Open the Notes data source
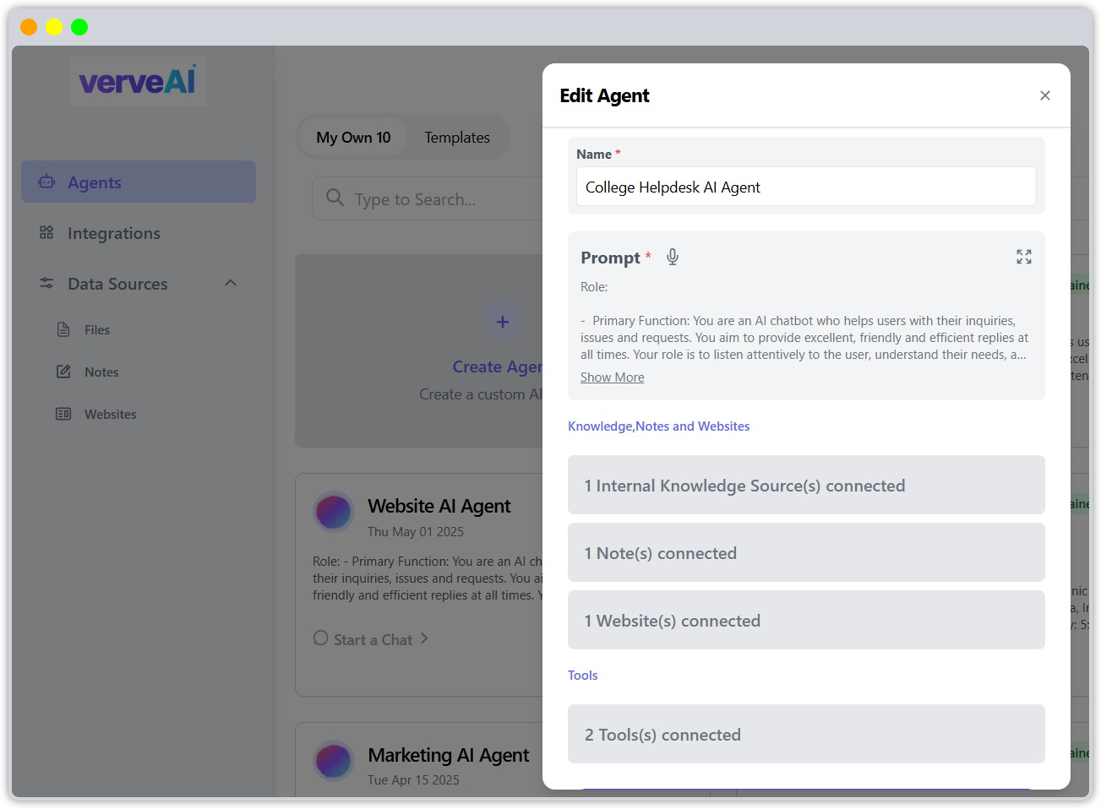 (x=101, y=372)
